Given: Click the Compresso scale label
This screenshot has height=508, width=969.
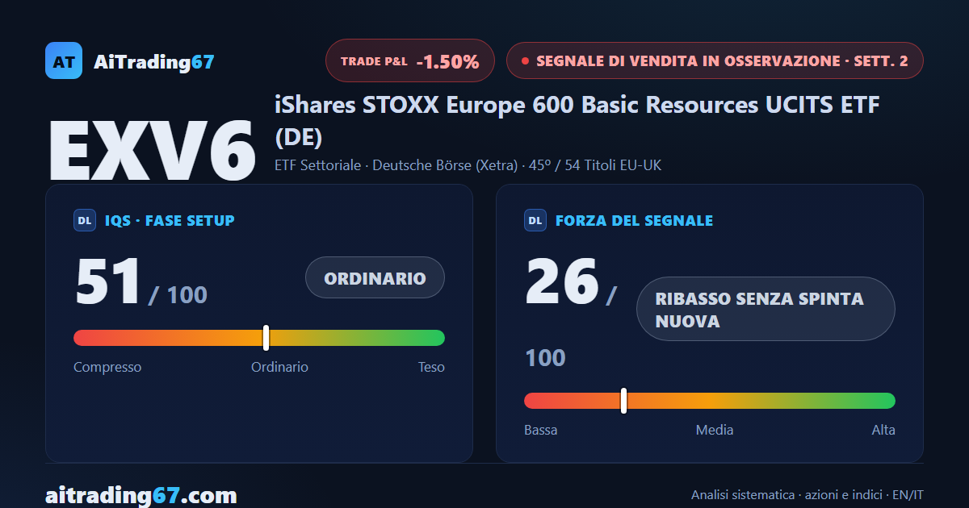Looking at the screenshot, I should [x=107, y=367].
